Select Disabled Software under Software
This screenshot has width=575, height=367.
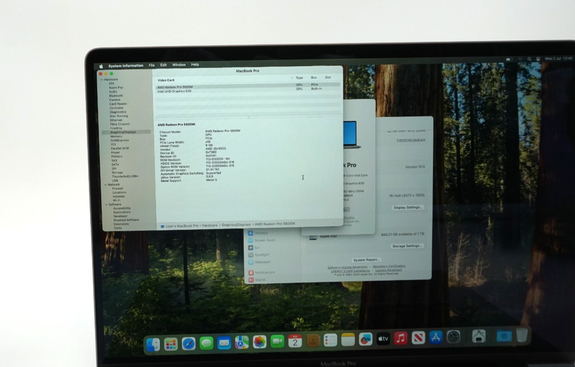[126, 220]
